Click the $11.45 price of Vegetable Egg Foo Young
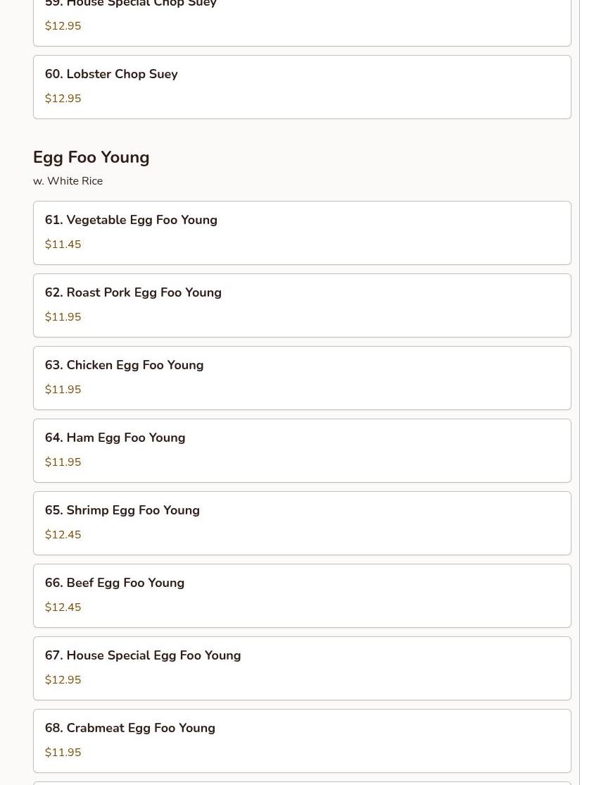594x785 pixels. (x=63, y=245)
